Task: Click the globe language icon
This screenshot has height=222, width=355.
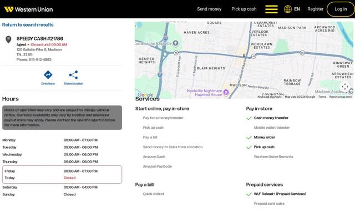Action: coord(288,9)
